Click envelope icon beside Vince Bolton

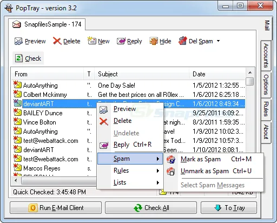17,122
